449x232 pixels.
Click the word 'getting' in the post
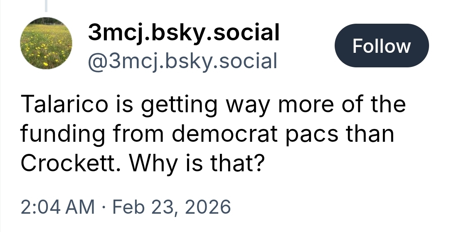pos(180,106)
